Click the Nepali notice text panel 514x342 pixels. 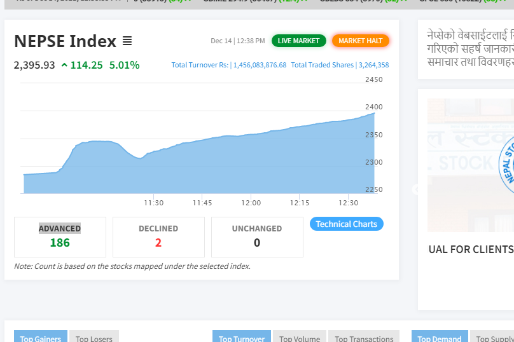(x=466, y=49)
